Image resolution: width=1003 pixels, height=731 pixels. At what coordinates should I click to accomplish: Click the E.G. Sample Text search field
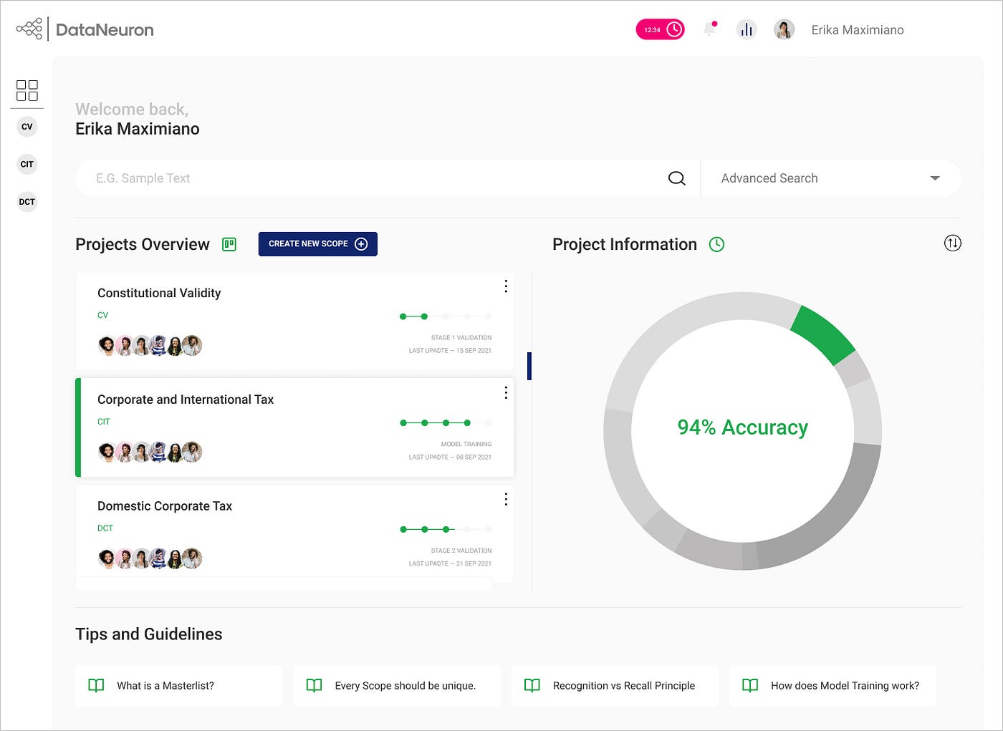(x=287, y=178)
